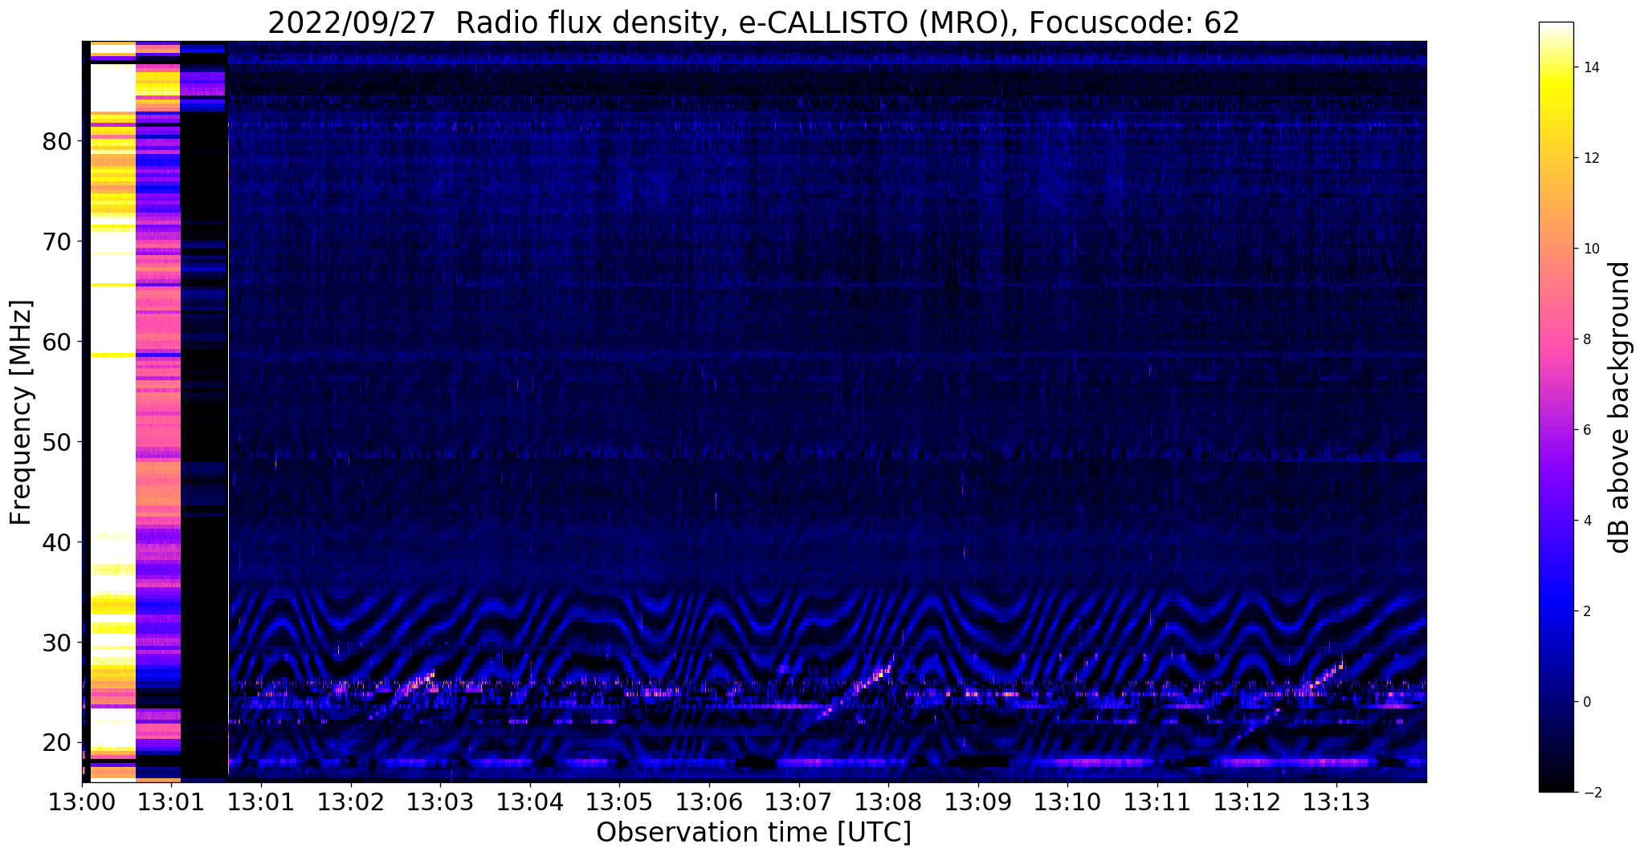This screenshot has width=1644, height=856.
Task: Click the 13:12 time tick label
Action: pos(1246,801)
